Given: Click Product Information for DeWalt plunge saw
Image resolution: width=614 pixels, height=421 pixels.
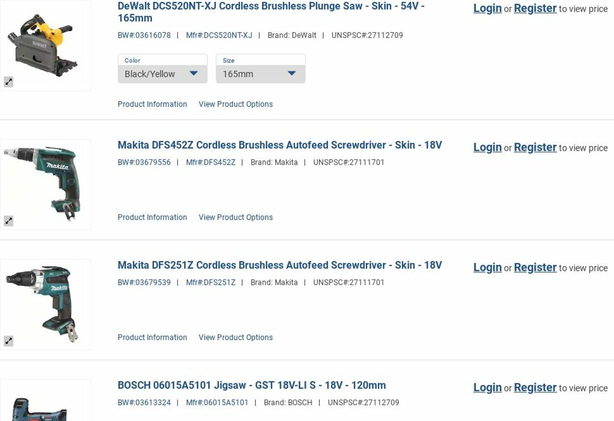Looking at the screenshot, I should [x=152, y=104].
